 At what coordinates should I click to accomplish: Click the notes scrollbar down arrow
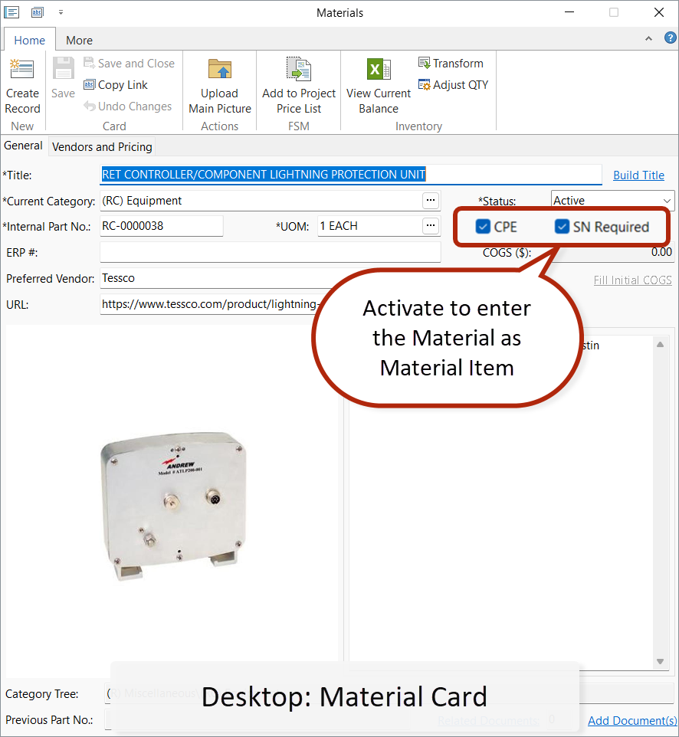(660, 661)
